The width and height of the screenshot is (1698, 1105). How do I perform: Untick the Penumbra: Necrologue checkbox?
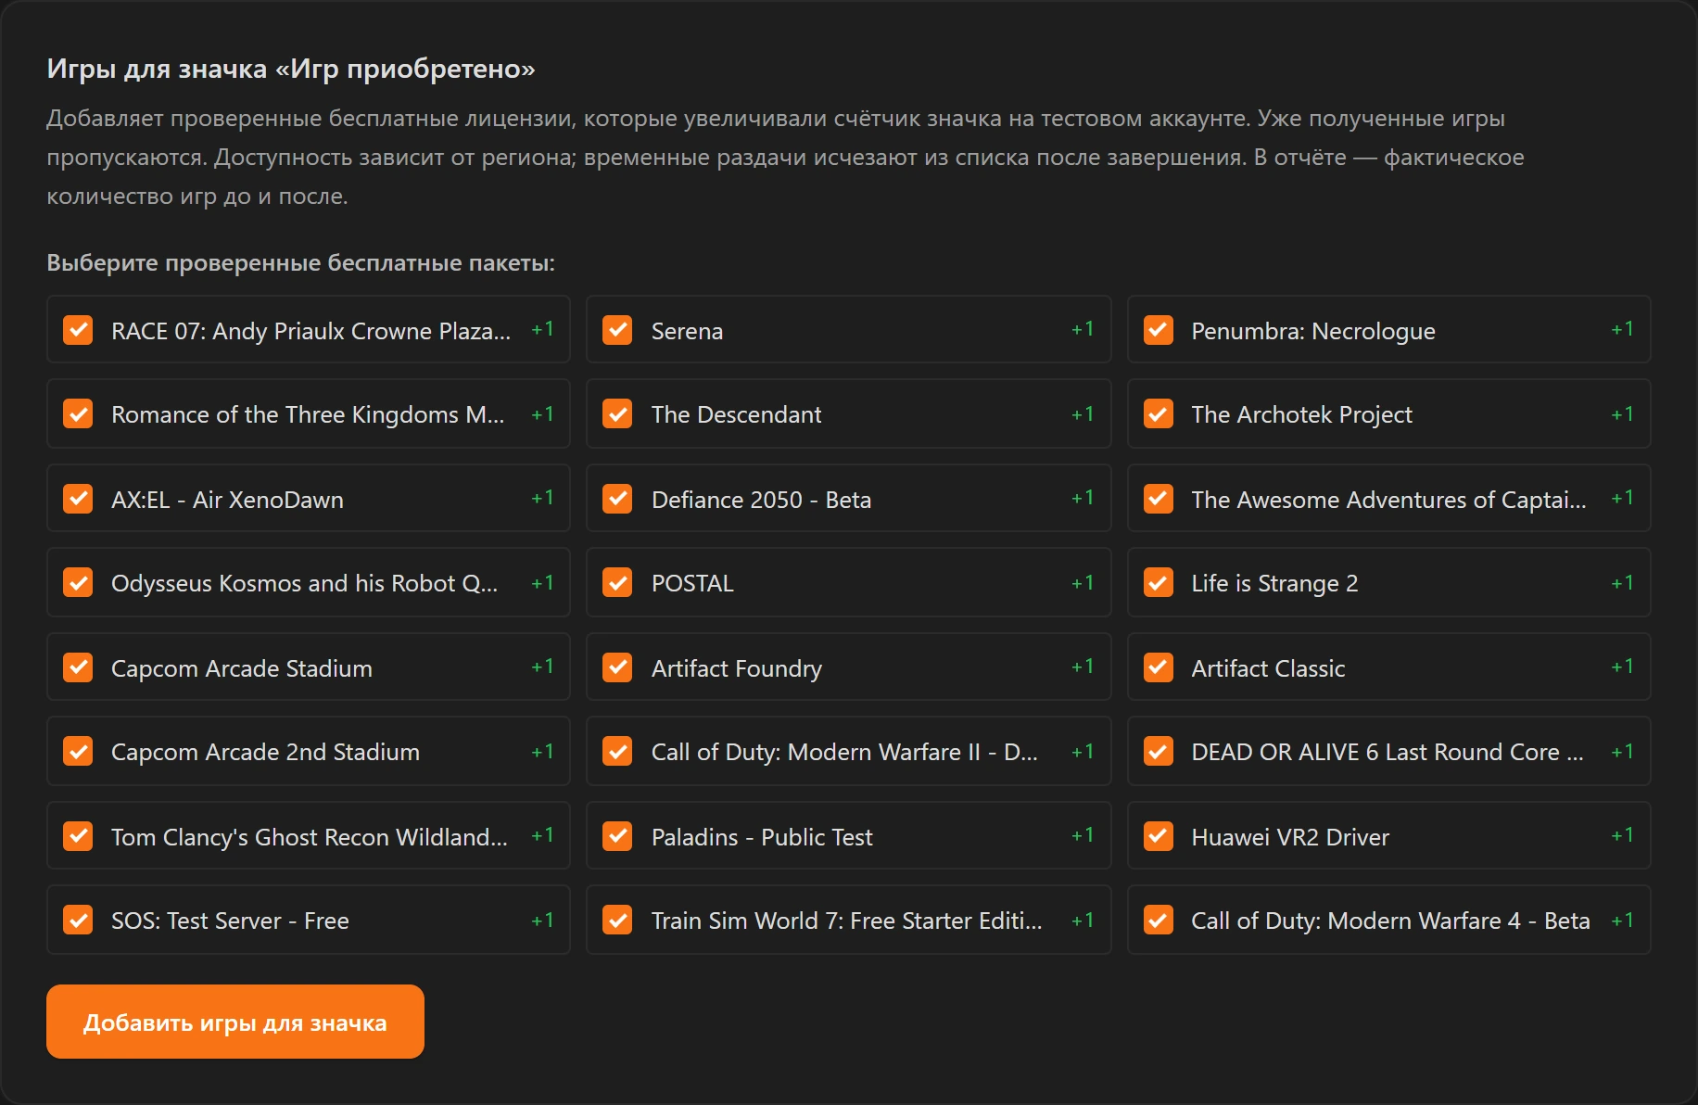click(x=1159, y=330)
